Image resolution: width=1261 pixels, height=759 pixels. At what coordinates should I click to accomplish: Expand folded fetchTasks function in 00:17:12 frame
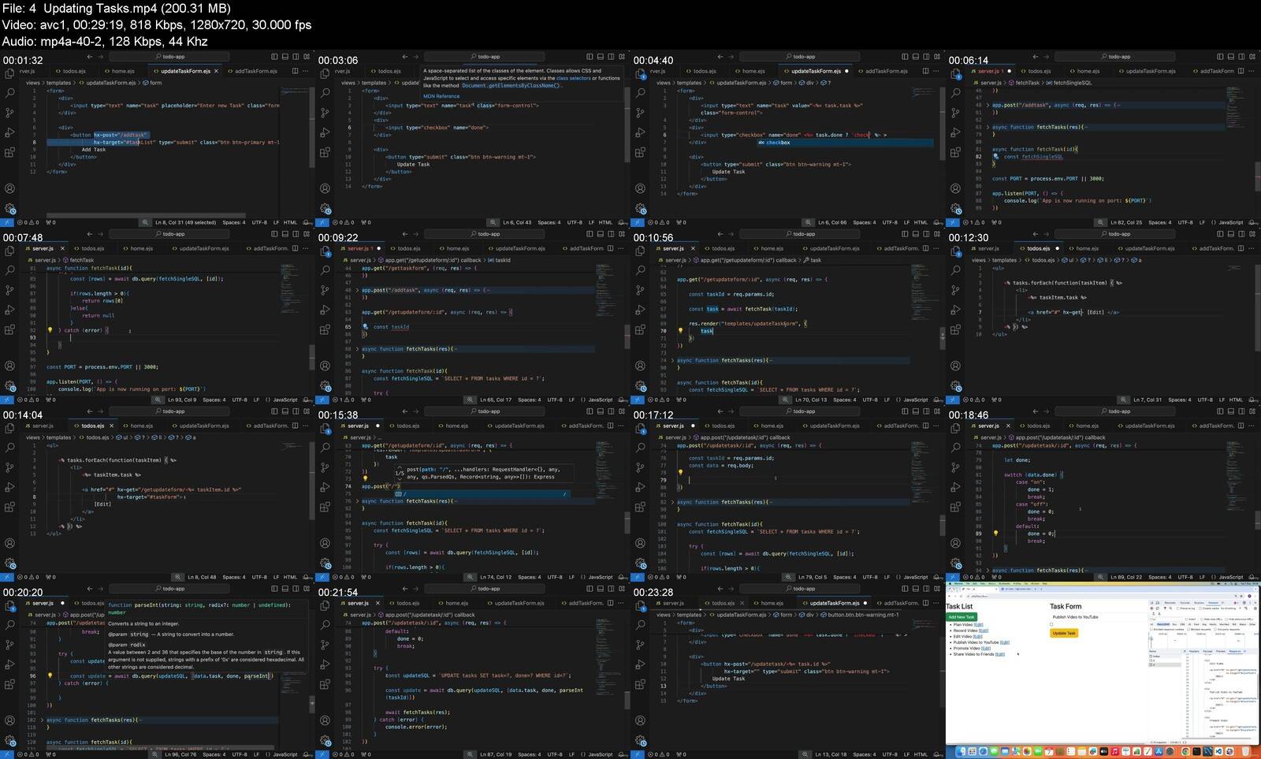673,502
